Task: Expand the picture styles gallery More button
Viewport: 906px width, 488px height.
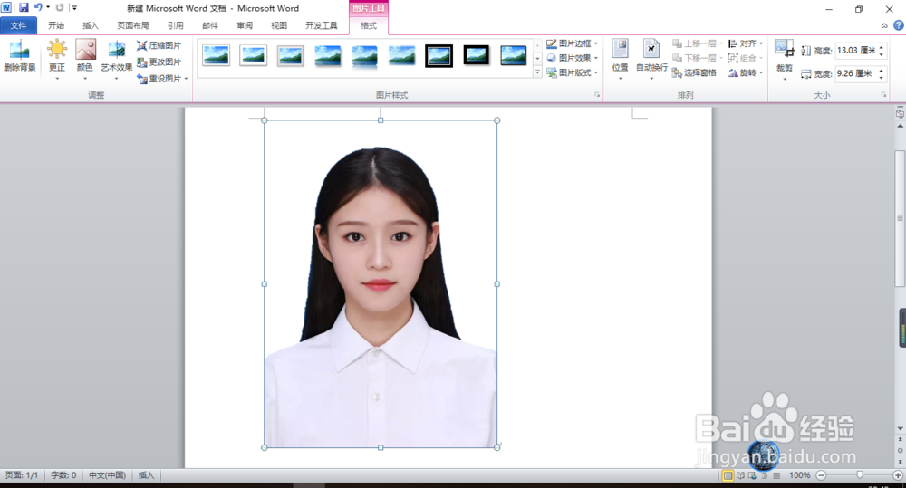Action: point(537,72)
